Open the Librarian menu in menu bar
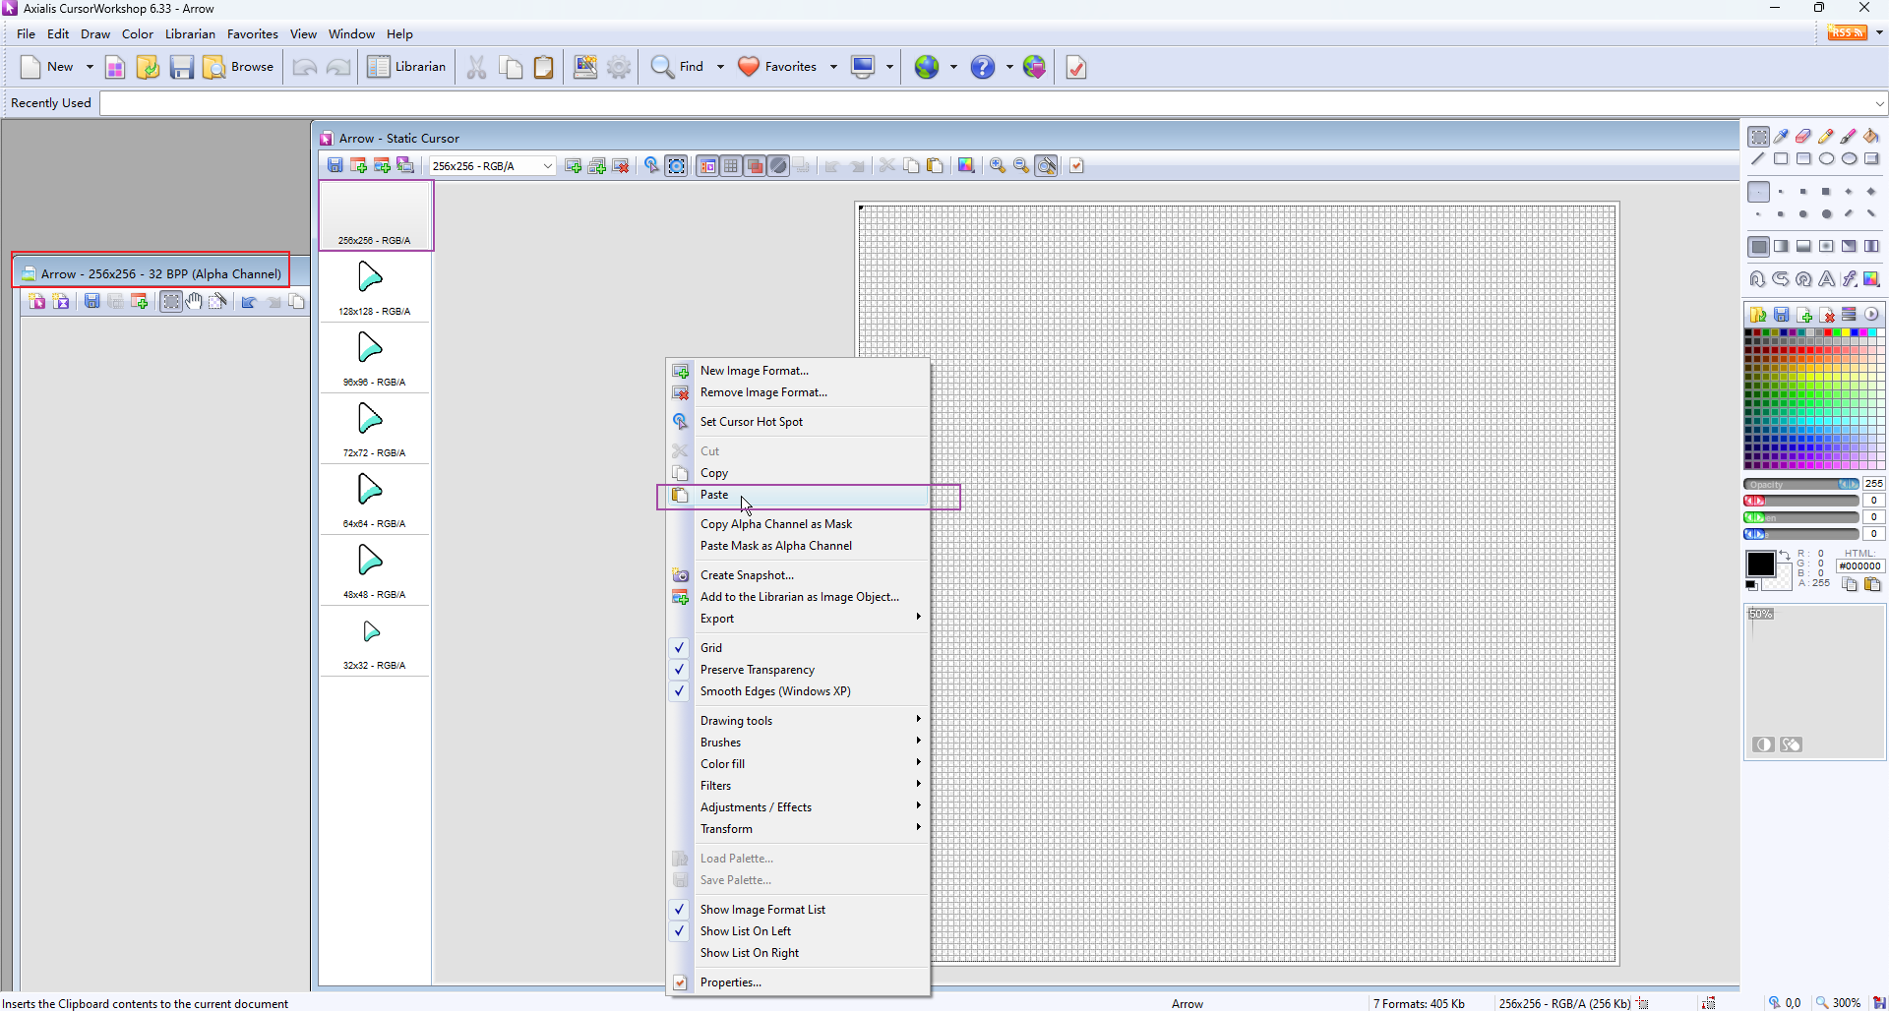The image size is (1889, 1011). tap(190, 34)
